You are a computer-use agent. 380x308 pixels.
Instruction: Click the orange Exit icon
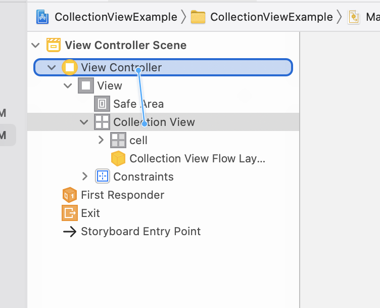point(69,213)
